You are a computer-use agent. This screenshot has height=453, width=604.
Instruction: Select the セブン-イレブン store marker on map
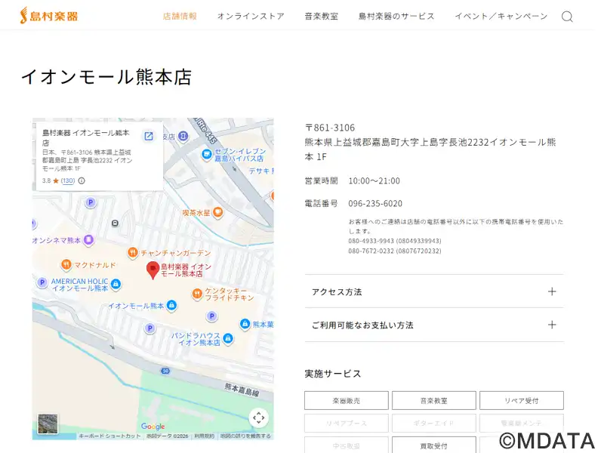(206, 155)
